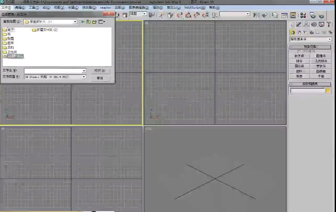Open the 标准基本体 geometry type dropdown
Viewport: 336px width, 212px height.
(311, 39)
